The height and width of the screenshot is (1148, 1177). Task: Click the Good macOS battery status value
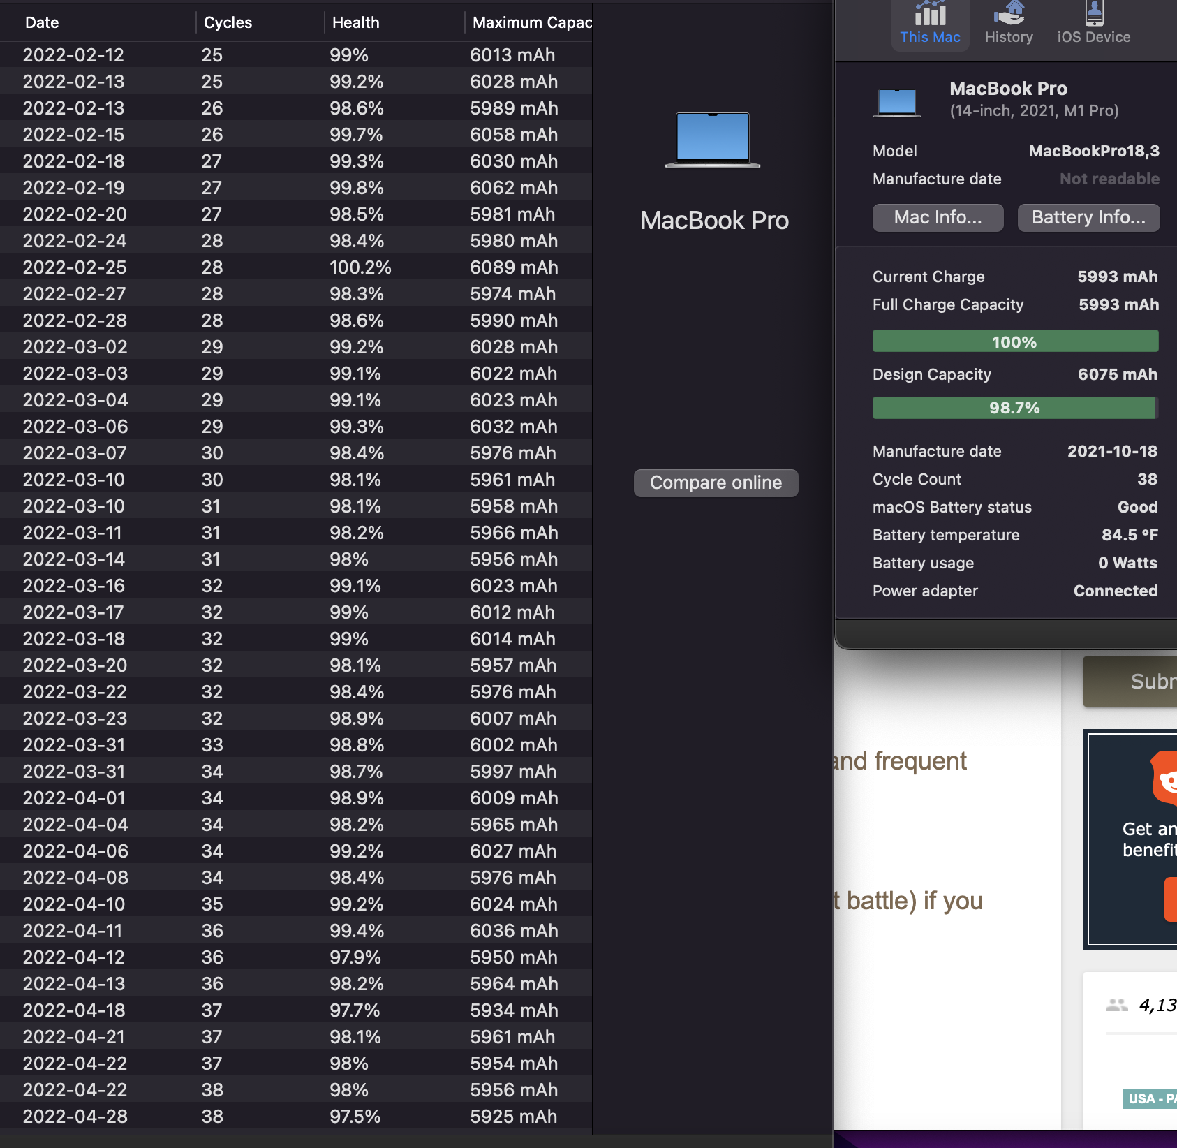[1137, 507]
